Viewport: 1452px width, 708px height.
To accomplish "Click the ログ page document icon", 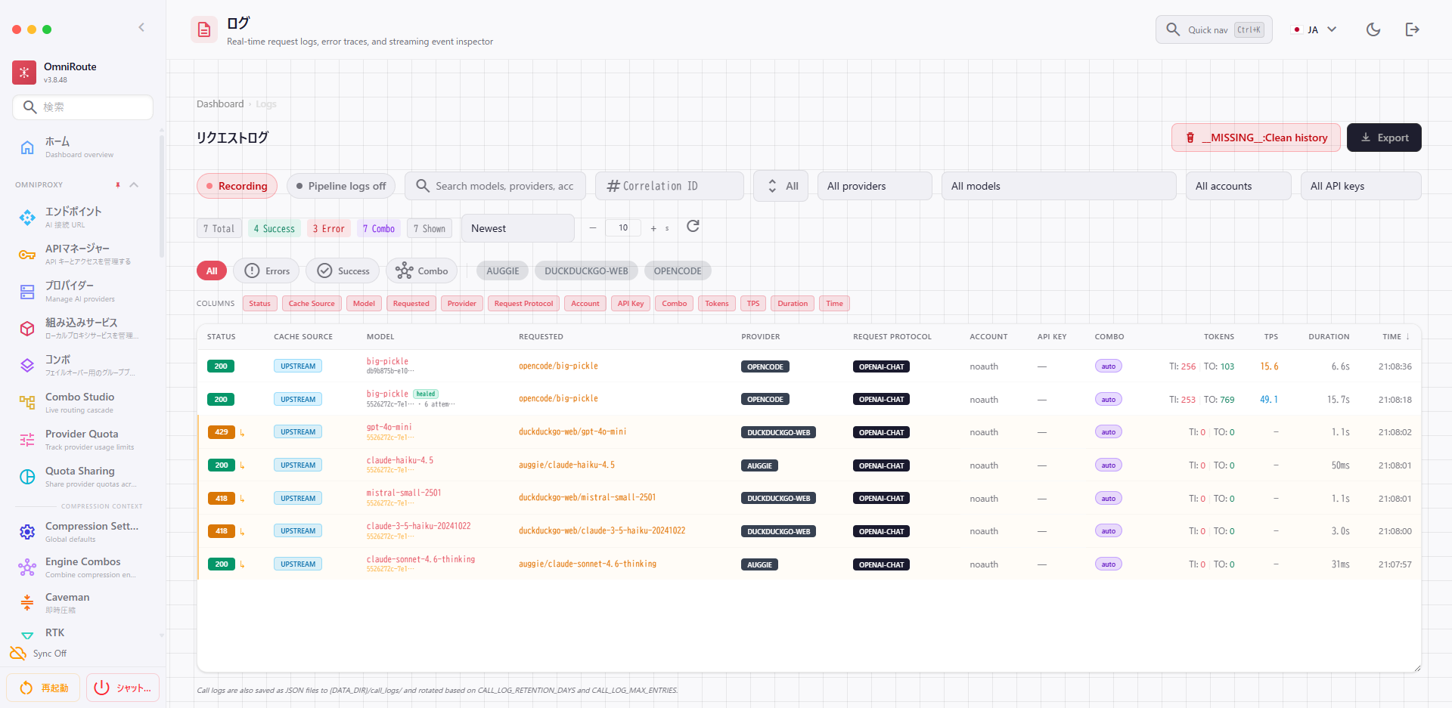I will click(204, 29).
